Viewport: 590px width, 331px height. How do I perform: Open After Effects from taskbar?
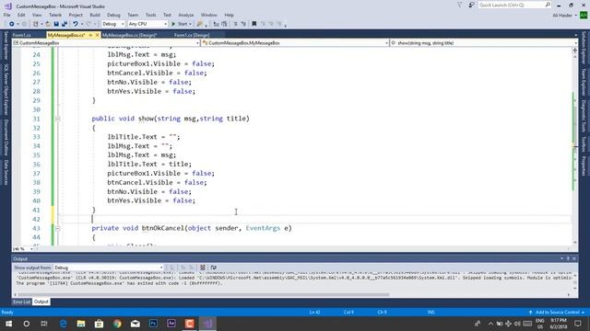point(171,324)
